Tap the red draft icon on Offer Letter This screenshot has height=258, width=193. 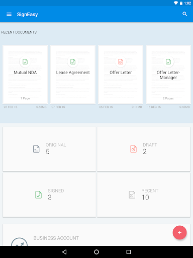pos(121,61)
